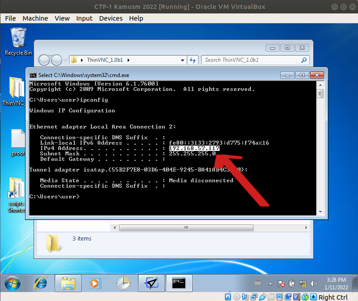The image size is (358, 301).
Task: Open the Input menu
Action: point(84,18)
